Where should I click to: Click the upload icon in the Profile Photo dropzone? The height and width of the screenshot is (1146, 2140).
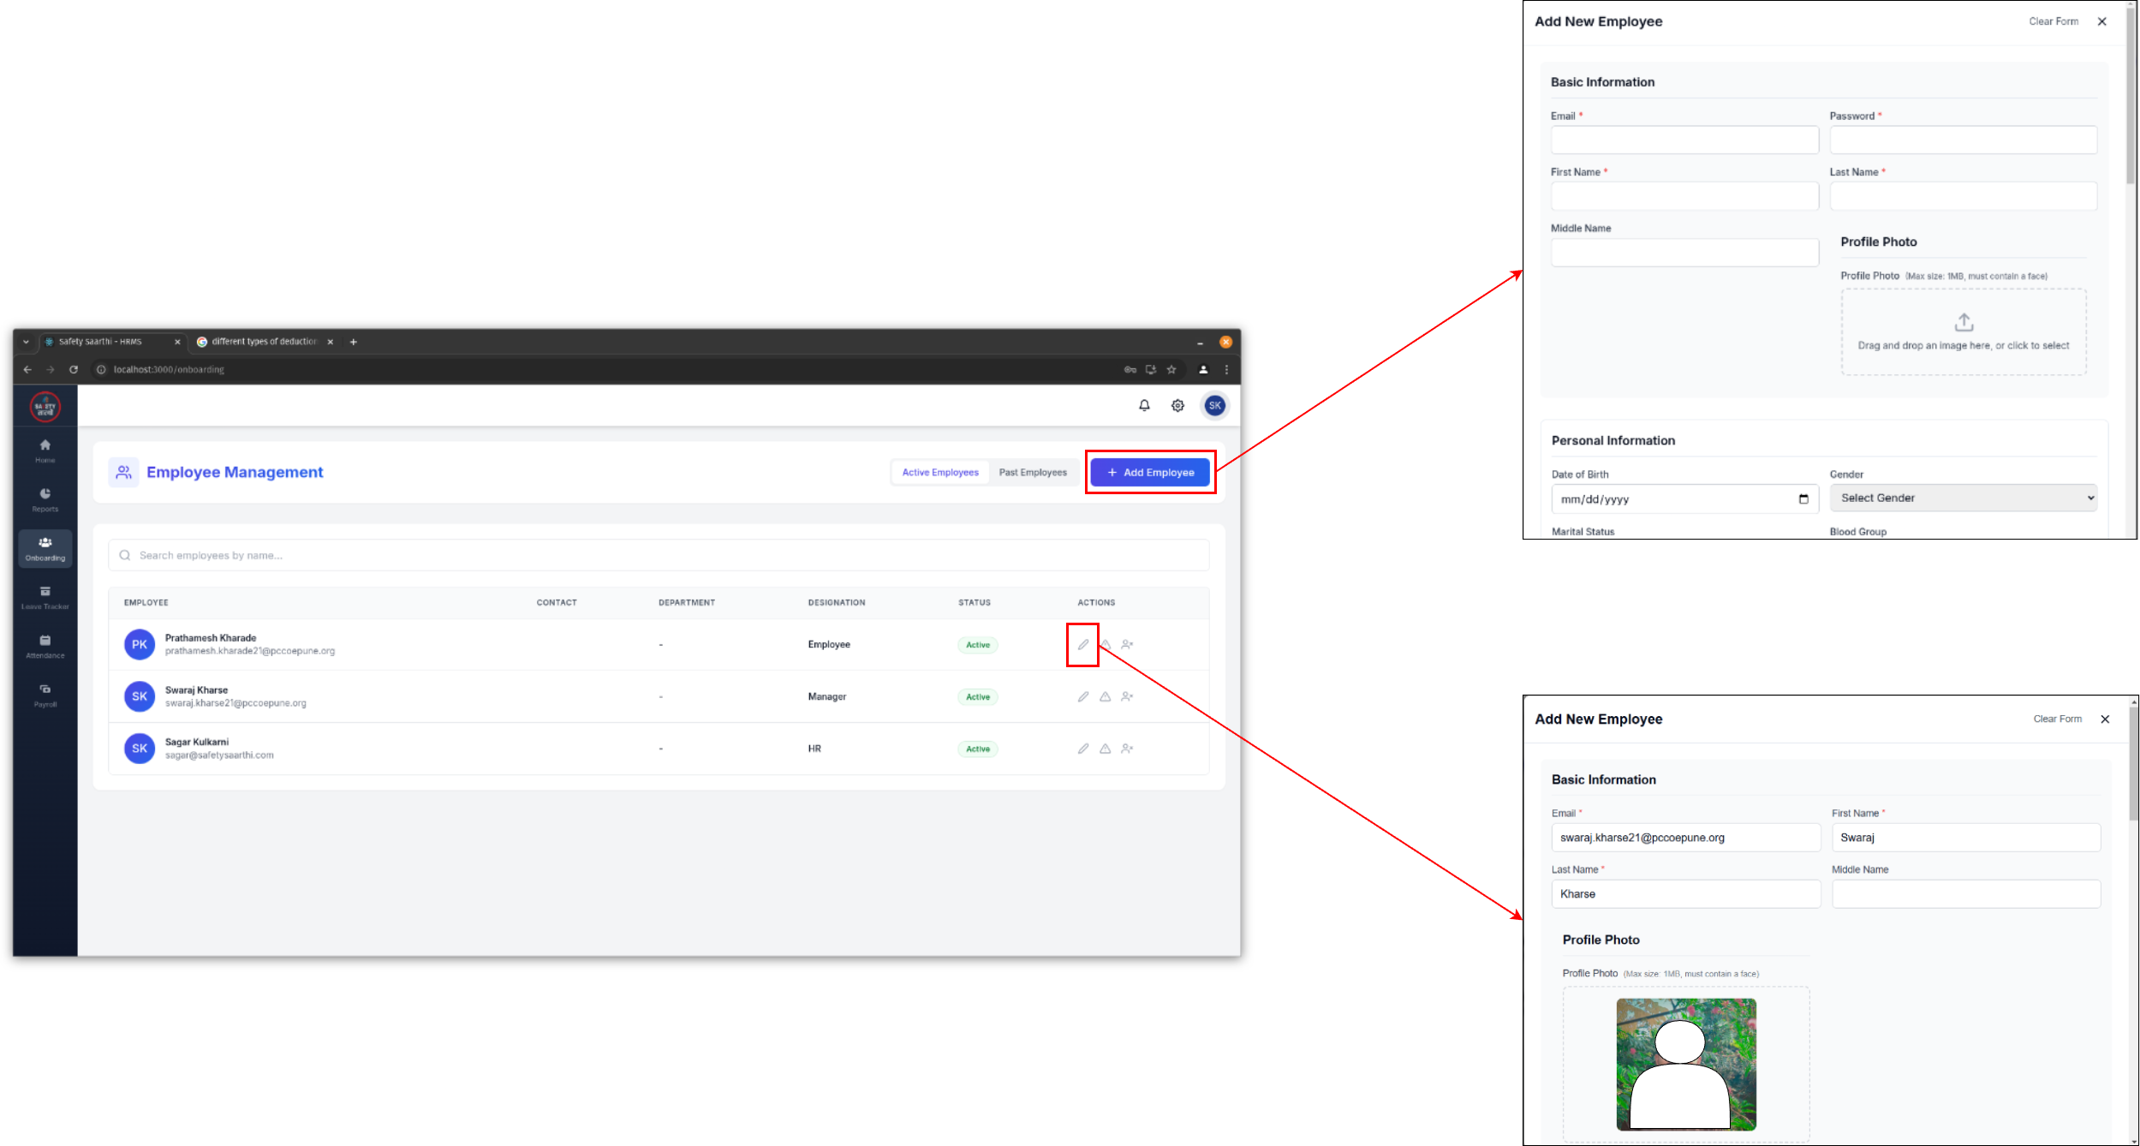(x=1964, y=322)
